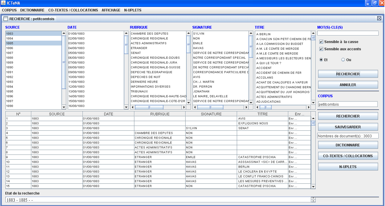
Task: Click the SAUVEGARDER button
Action: coord(348,127)
